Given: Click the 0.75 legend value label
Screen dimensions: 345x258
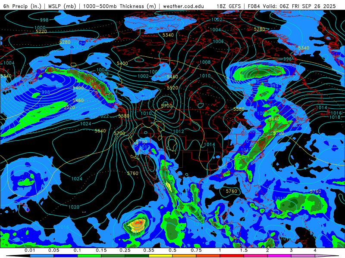Looking at the screenshot, I should click(196, 250).
